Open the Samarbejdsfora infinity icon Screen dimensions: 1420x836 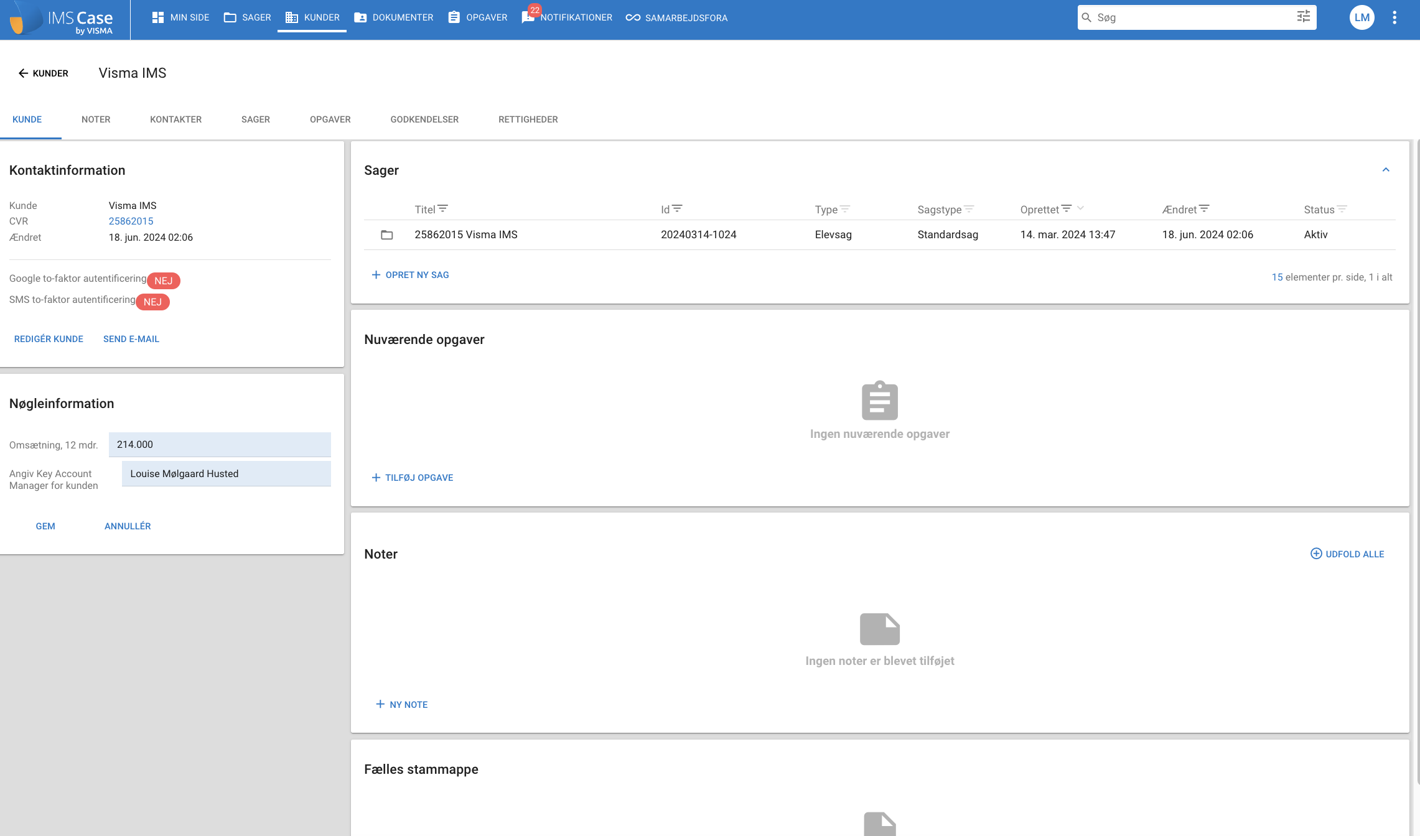tap(633, 17)
